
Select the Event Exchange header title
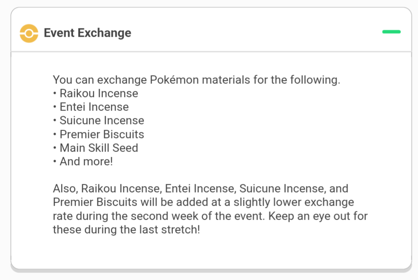coord(88,33)
